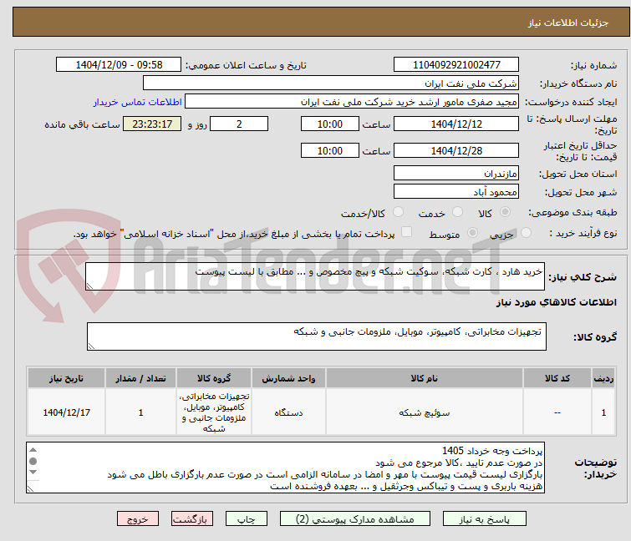Image resolution: width=631 pixels, height=541 pixels.
Task: Click the 1404/12/17 need date cell
Action: 66,412
